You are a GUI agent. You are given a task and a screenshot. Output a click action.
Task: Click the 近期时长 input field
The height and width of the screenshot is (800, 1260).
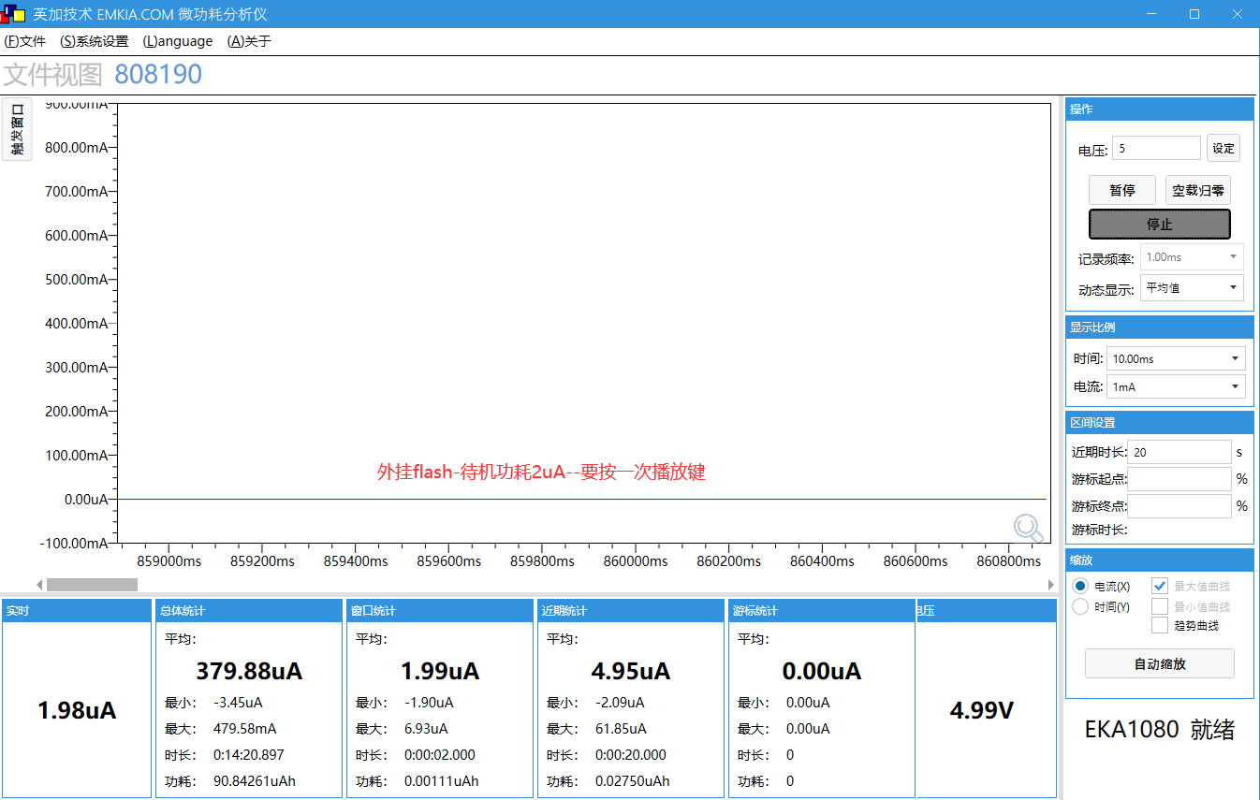pos(1179,452)
